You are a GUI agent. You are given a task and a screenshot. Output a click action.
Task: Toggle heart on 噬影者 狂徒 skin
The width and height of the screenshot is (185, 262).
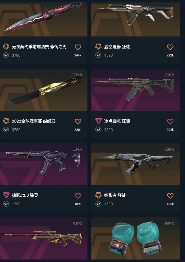170,196
